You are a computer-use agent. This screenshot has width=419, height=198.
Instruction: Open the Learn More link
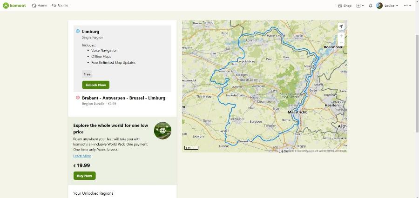(82, 156)
